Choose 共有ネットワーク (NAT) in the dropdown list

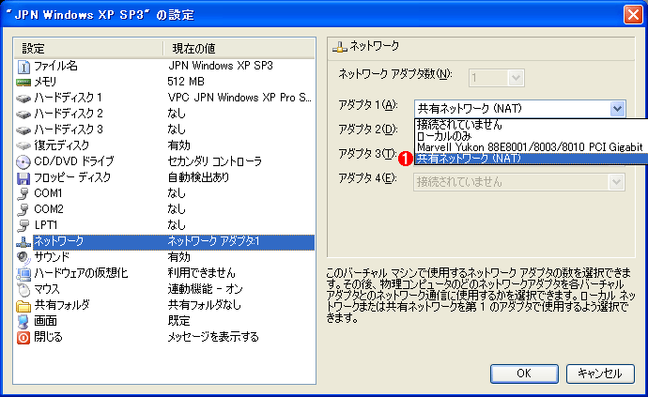(531, 159)
